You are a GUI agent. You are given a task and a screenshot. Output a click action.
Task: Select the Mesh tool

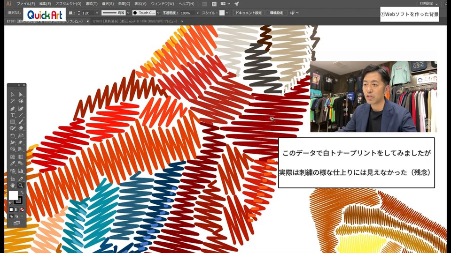point(13,156)
